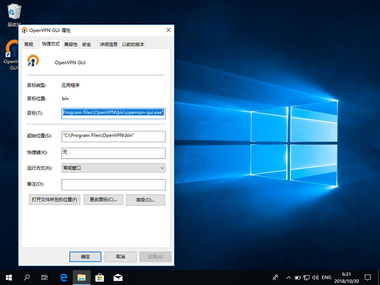Open the 运行方式(R) dropdown
The height and width of the screenshot is (285, 380).
(114, 168)
